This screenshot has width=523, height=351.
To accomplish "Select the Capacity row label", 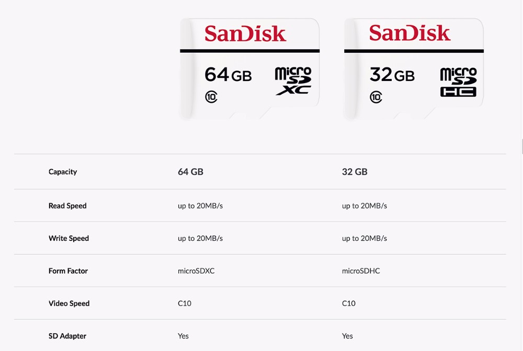I will (x=63, y=172).
